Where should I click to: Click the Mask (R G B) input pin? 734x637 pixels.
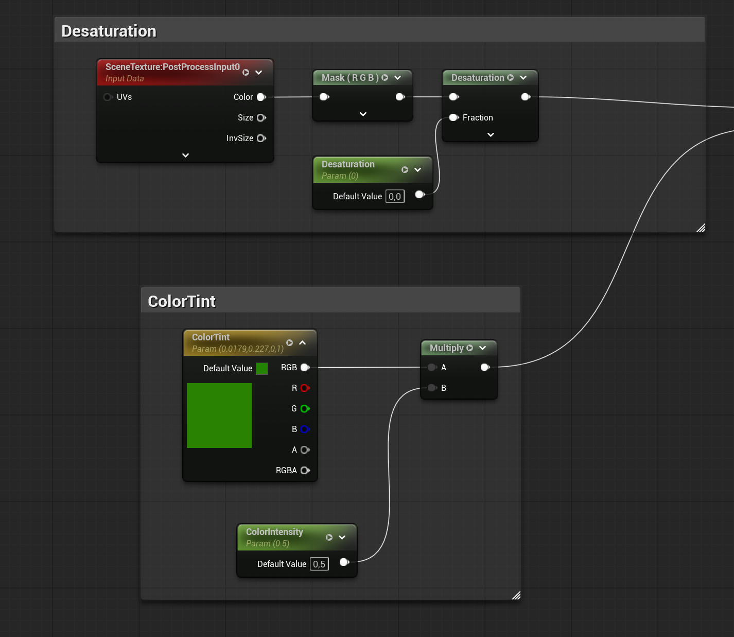(x=324, y=97)
